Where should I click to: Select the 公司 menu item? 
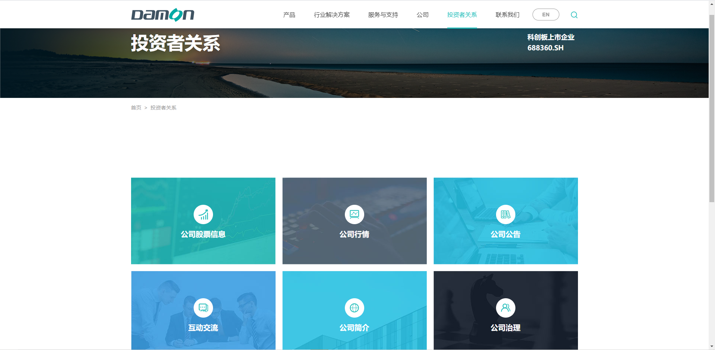[x=422, y=15]
